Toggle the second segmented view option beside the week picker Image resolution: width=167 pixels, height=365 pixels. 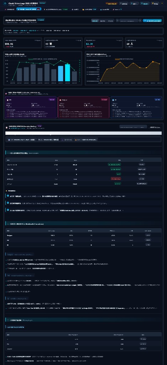[x=102, y=20]
